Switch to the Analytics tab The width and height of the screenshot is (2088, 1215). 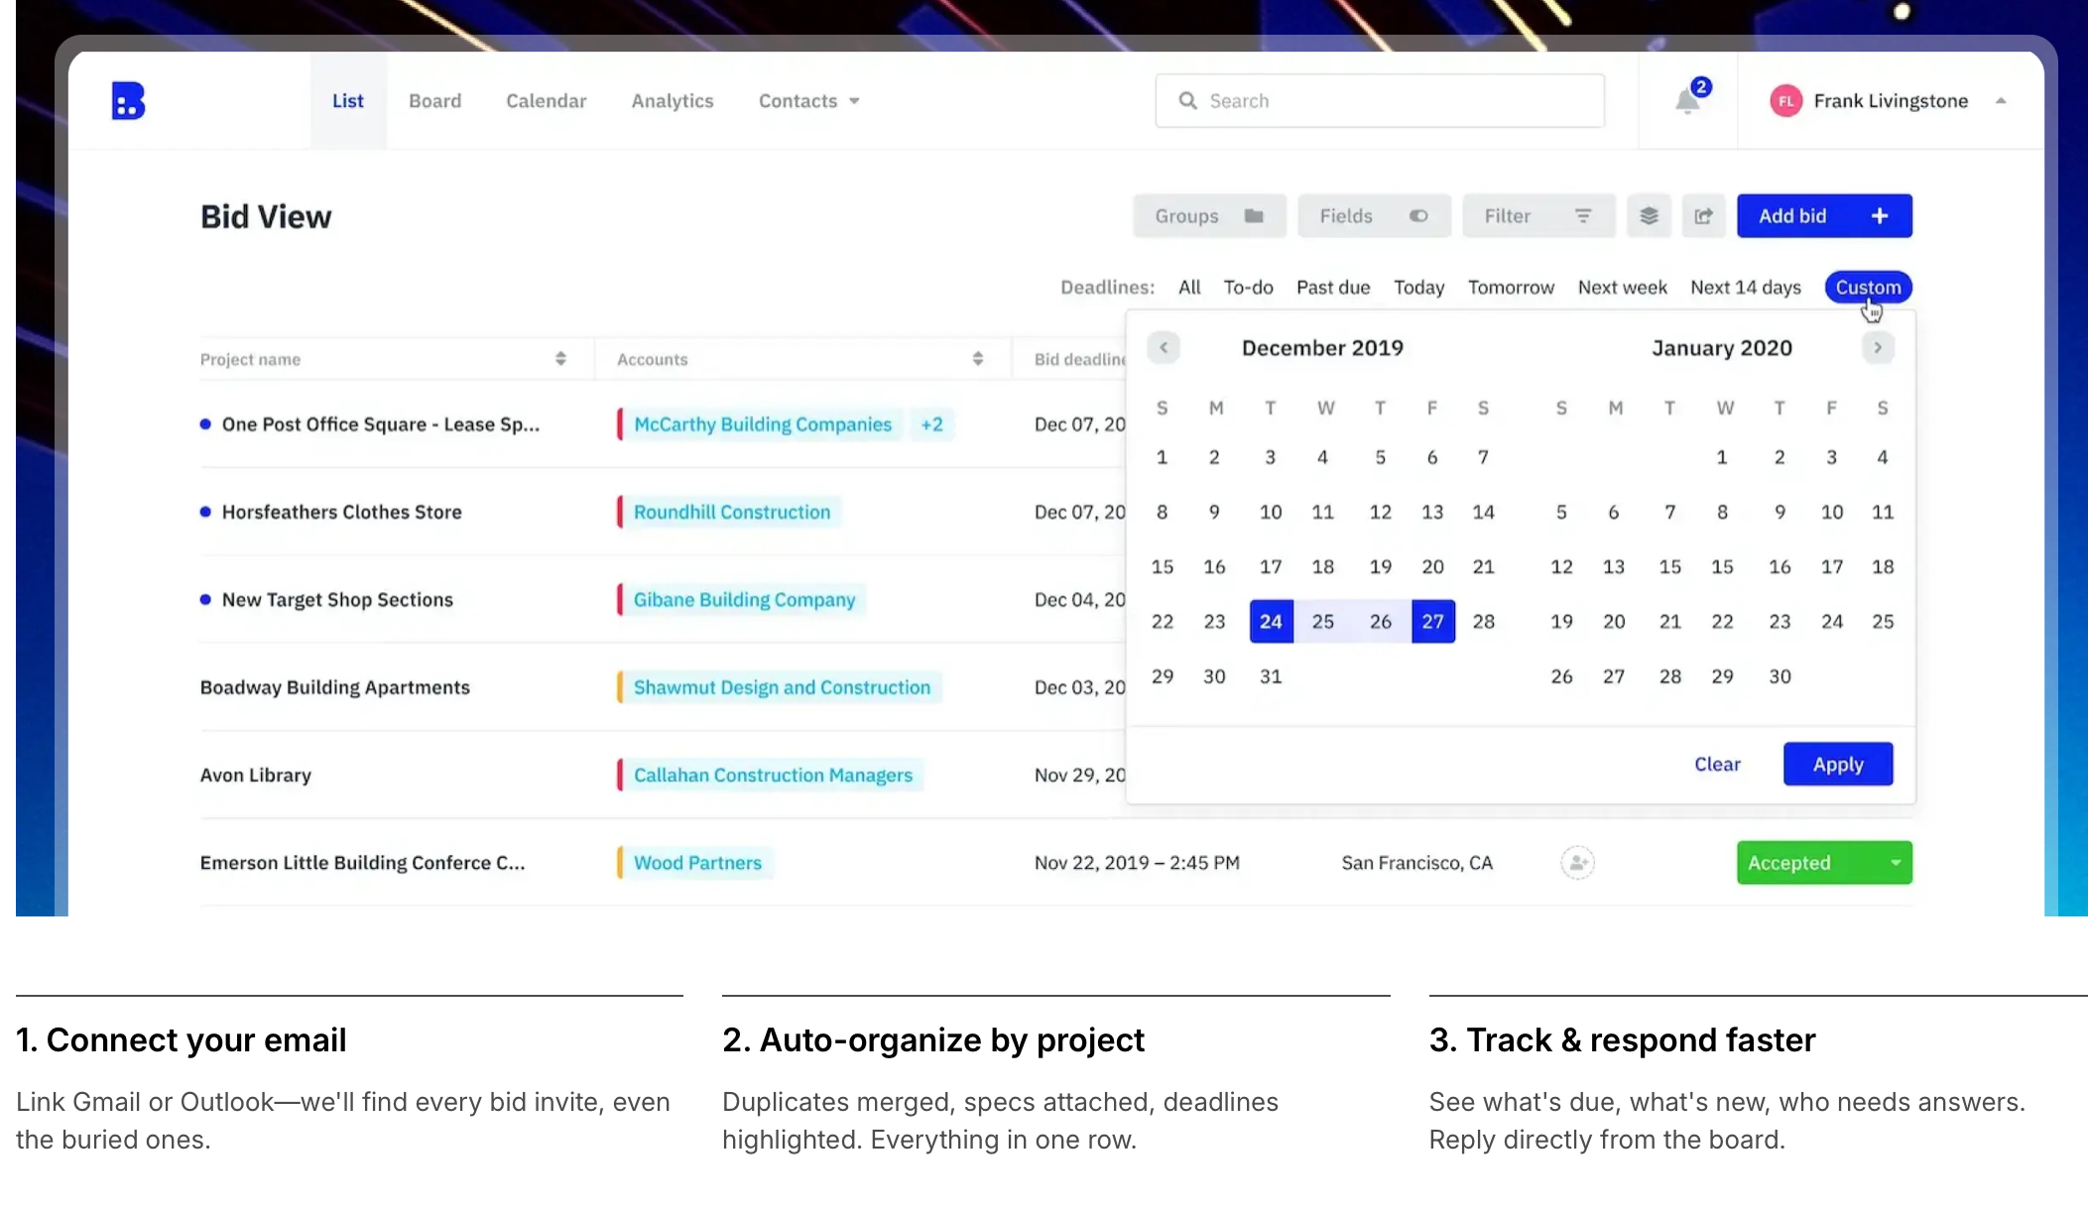pos(672,101)
